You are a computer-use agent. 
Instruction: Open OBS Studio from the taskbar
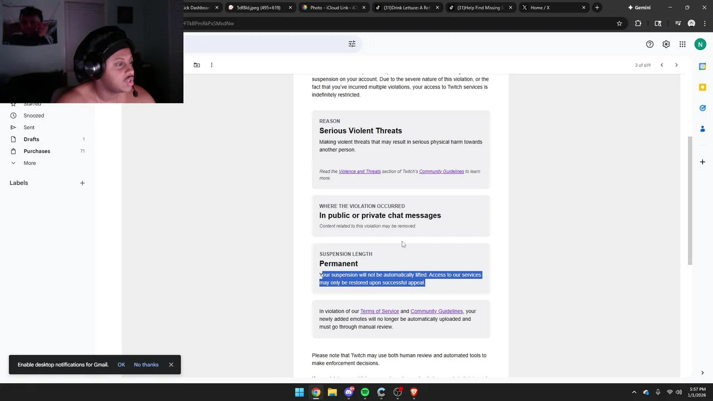[x=398, y=392]
